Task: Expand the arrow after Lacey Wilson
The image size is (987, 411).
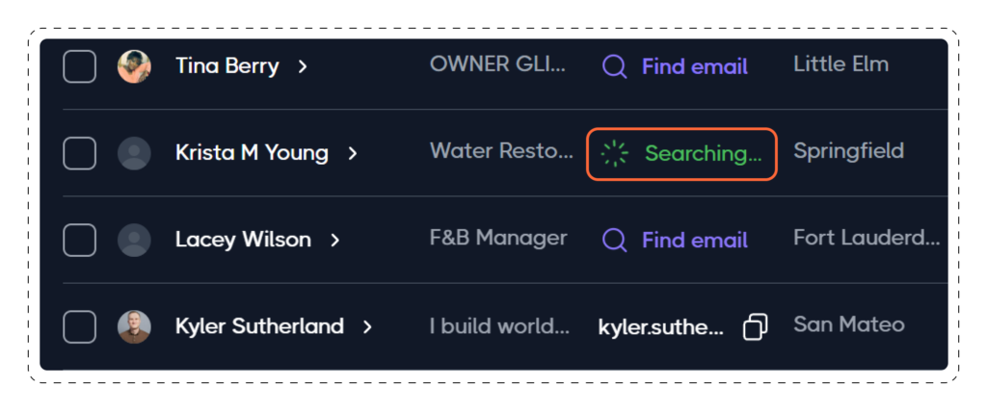Action: click(335, 240)
